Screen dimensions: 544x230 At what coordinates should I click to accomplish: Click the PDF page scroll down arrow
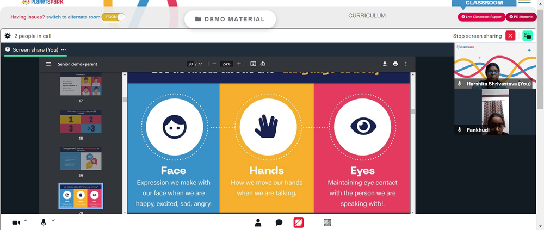[x=412, y=212]
